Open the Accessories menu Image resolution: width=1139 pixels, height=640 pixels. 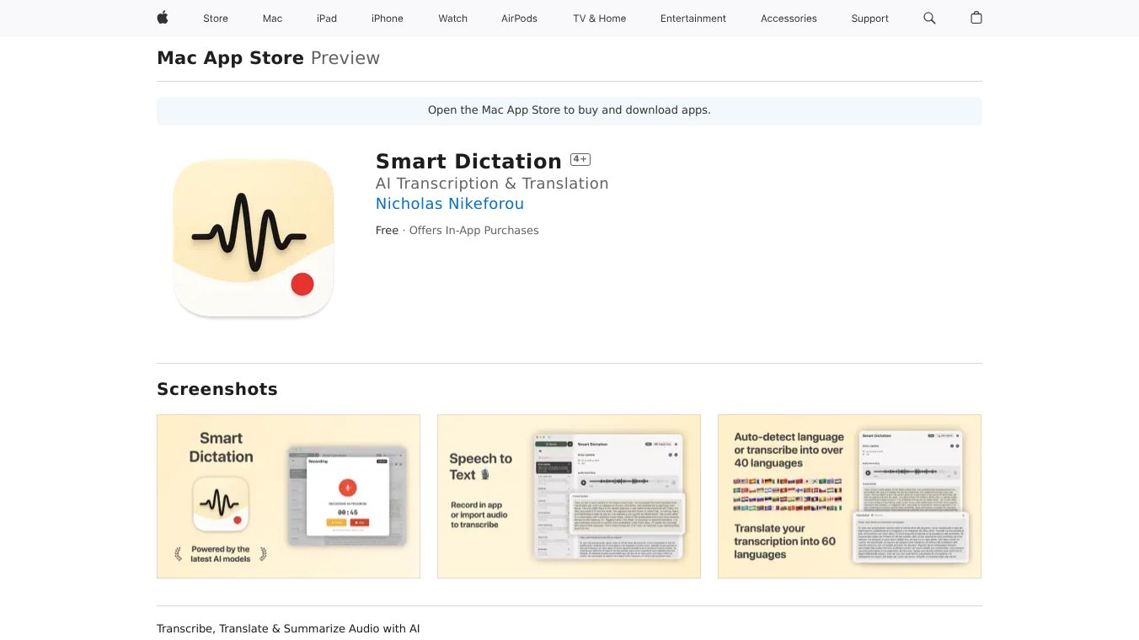click(789, 19)
